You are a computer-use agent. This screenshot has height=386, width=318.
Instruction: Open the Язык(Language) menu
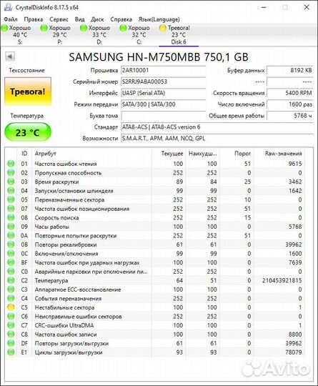point(159,19)
